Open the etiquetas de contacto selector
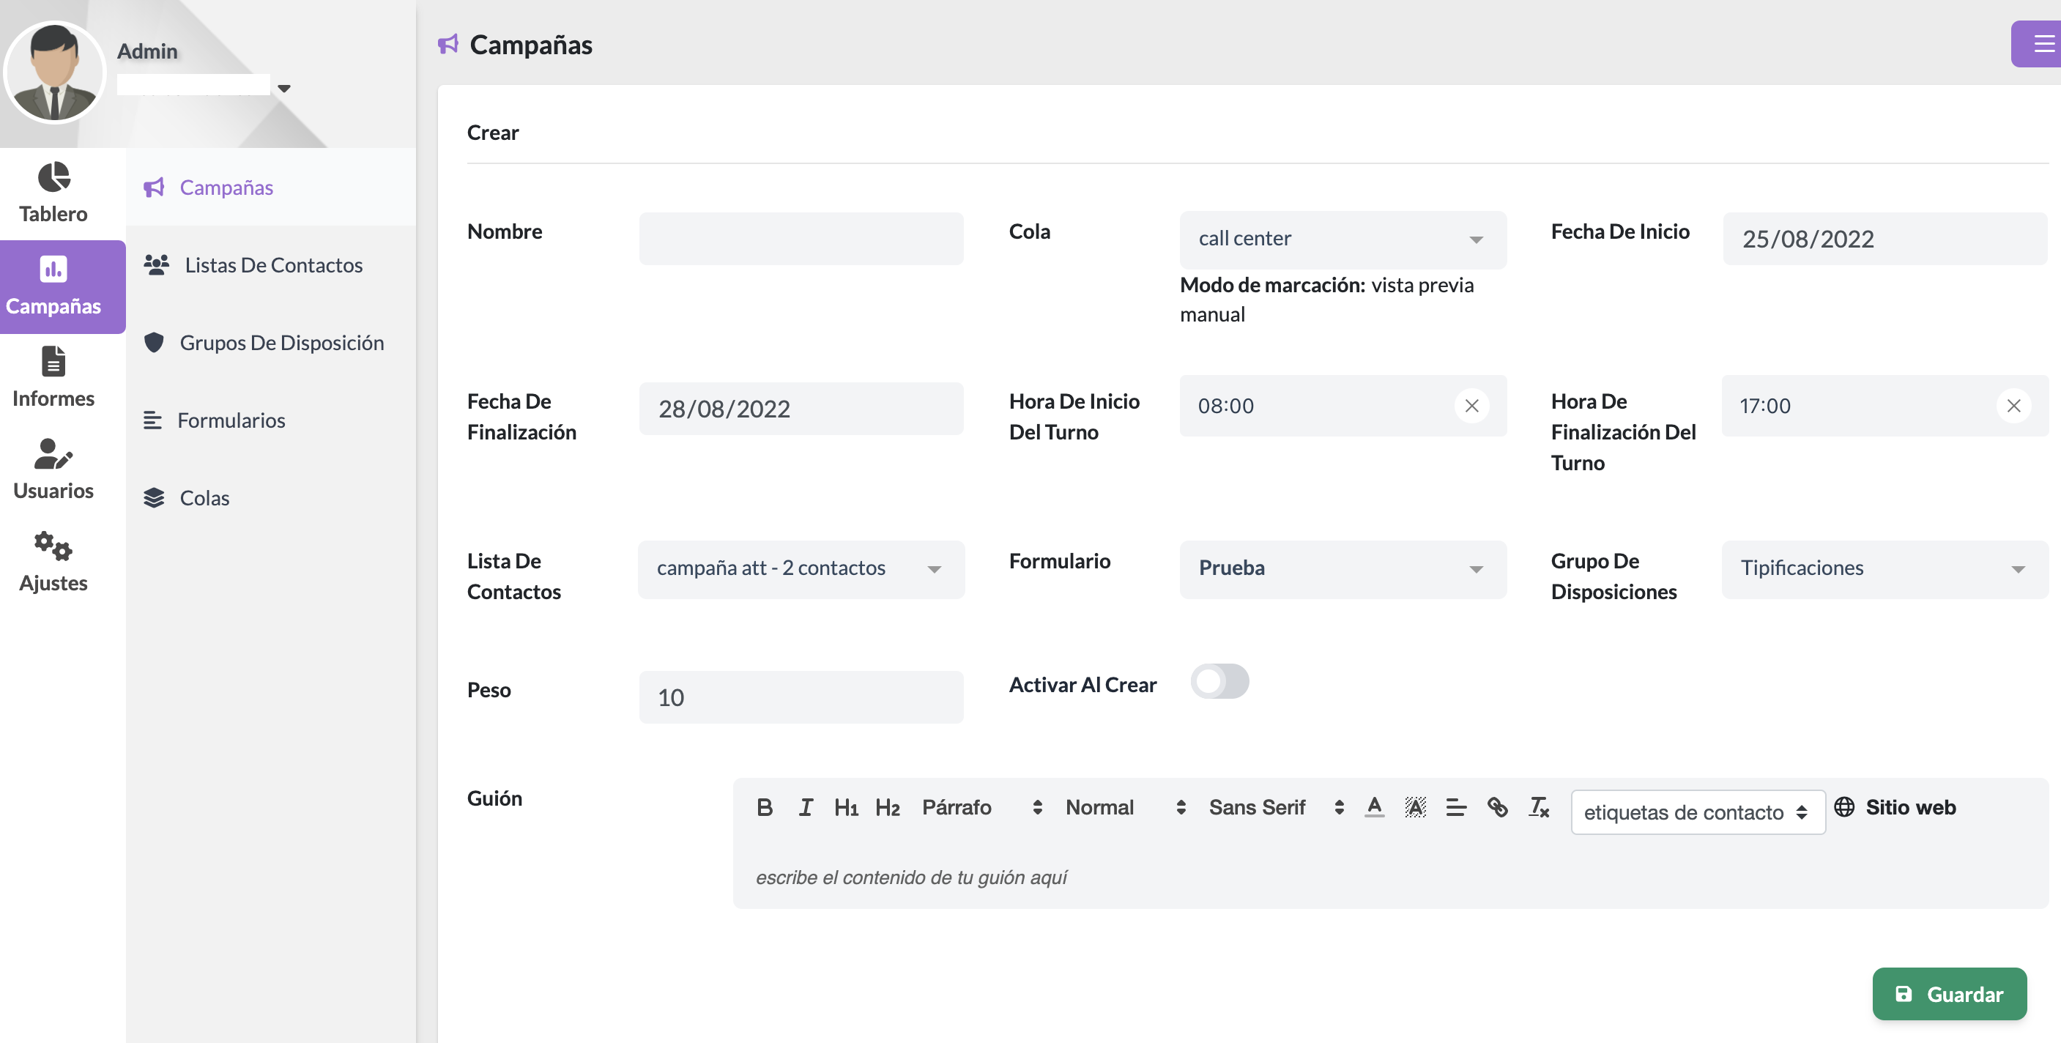The width and height of the screenshot is (2061, 1043). coord(1697,812)
